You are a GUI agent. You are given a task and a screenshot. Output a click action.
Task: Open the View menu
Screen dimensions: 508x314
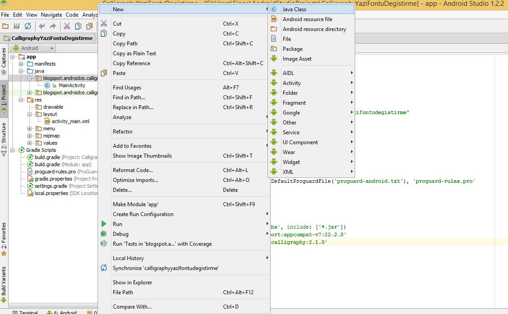[32, 15]
